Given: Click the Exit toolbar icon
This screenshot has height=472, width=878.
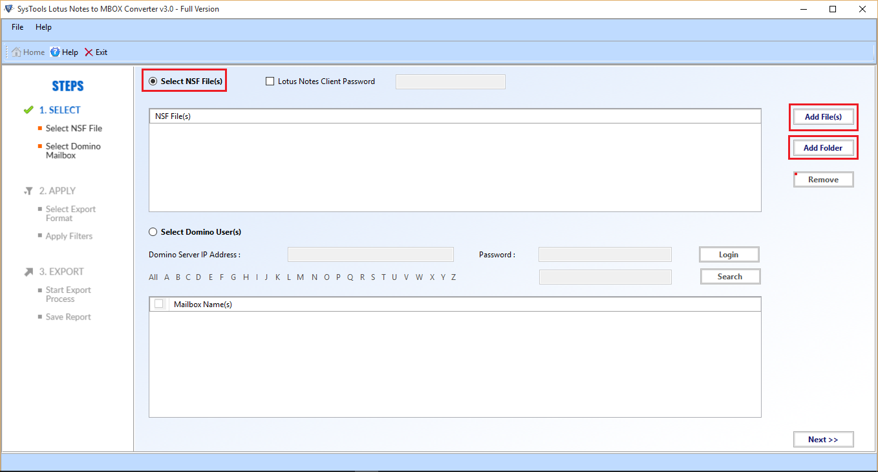Looking at the screenshot, I should (96, 52).
